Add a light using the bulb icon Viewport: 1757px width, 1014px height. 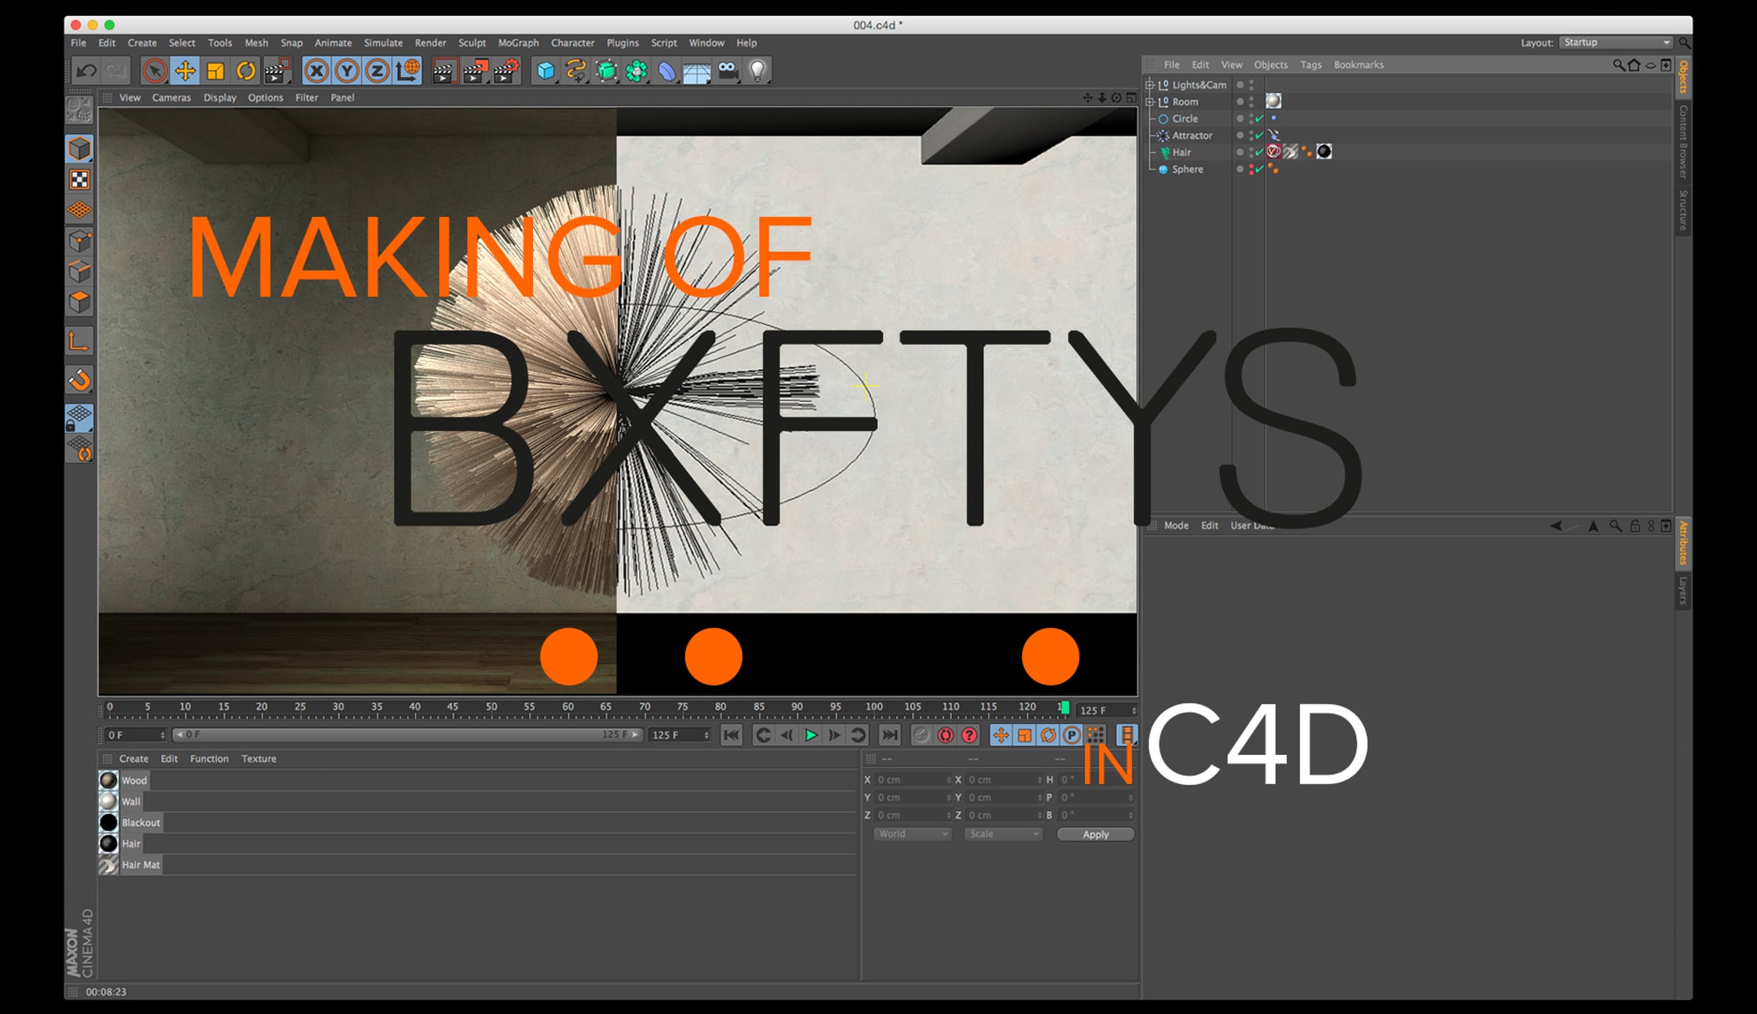(x=758, y=71)
